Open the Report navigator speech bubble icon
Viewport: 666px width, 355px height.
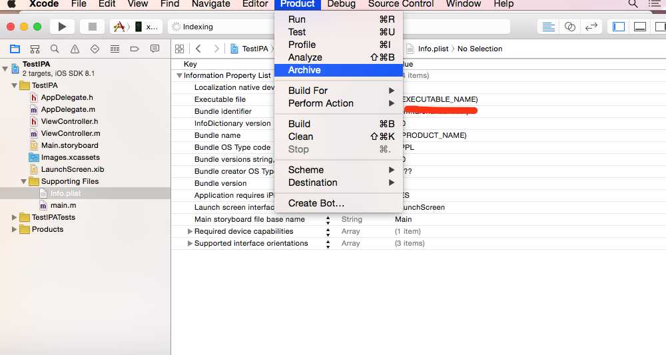click(x=155, y=49)
